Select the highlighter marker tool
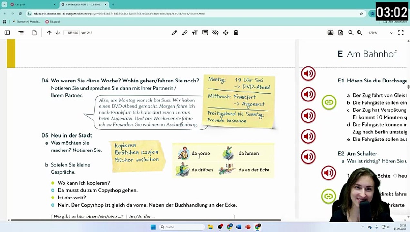This screenshot has width=410, height=232. click(184, 33)
